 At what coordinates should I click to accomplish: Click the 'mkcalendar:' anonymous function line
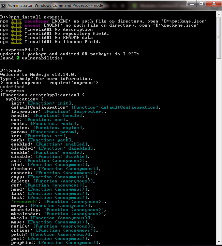59,214
